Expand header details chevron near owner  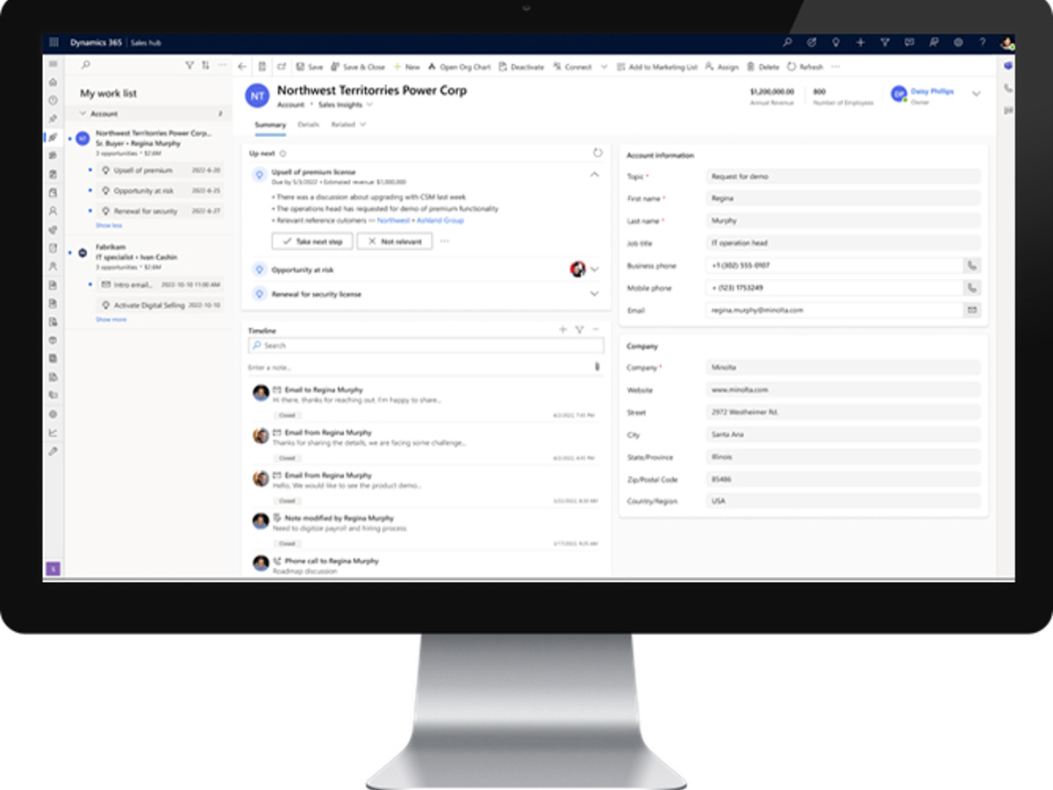point(977,94)
